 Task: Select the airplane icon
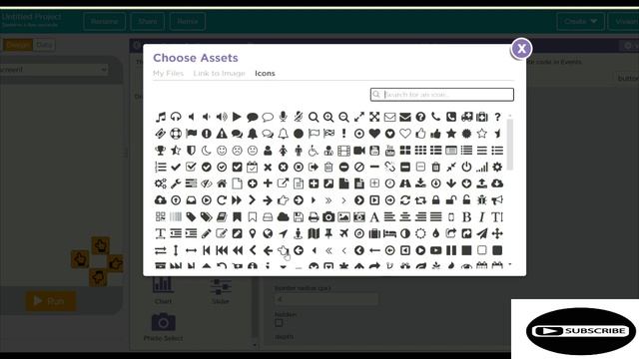click(343, 233)
